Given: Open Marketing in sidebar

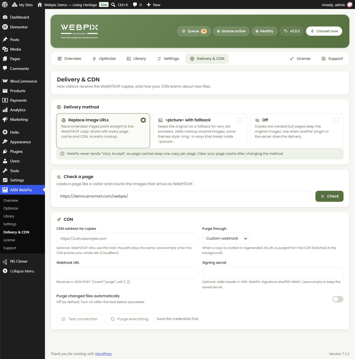Looking at the screenshot, I should [x=22, y=119].
